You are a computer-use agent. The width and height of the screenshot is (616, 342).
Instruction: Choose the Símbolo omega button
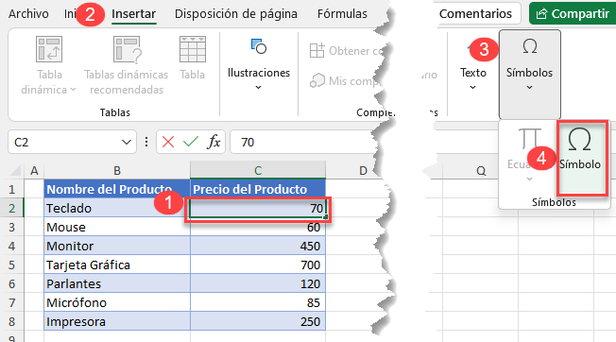pos(580,151)
